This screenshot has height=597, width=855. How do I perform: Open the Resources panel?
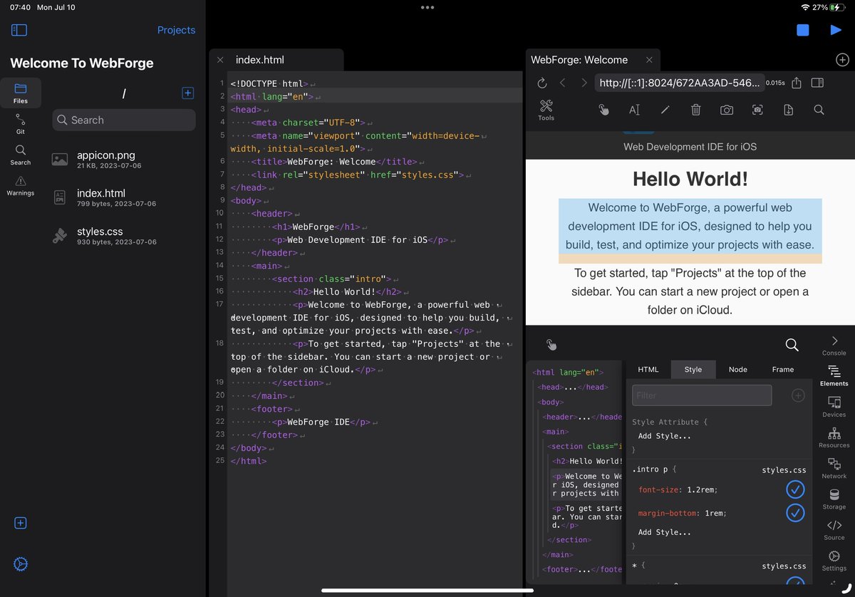pos(834,437)
